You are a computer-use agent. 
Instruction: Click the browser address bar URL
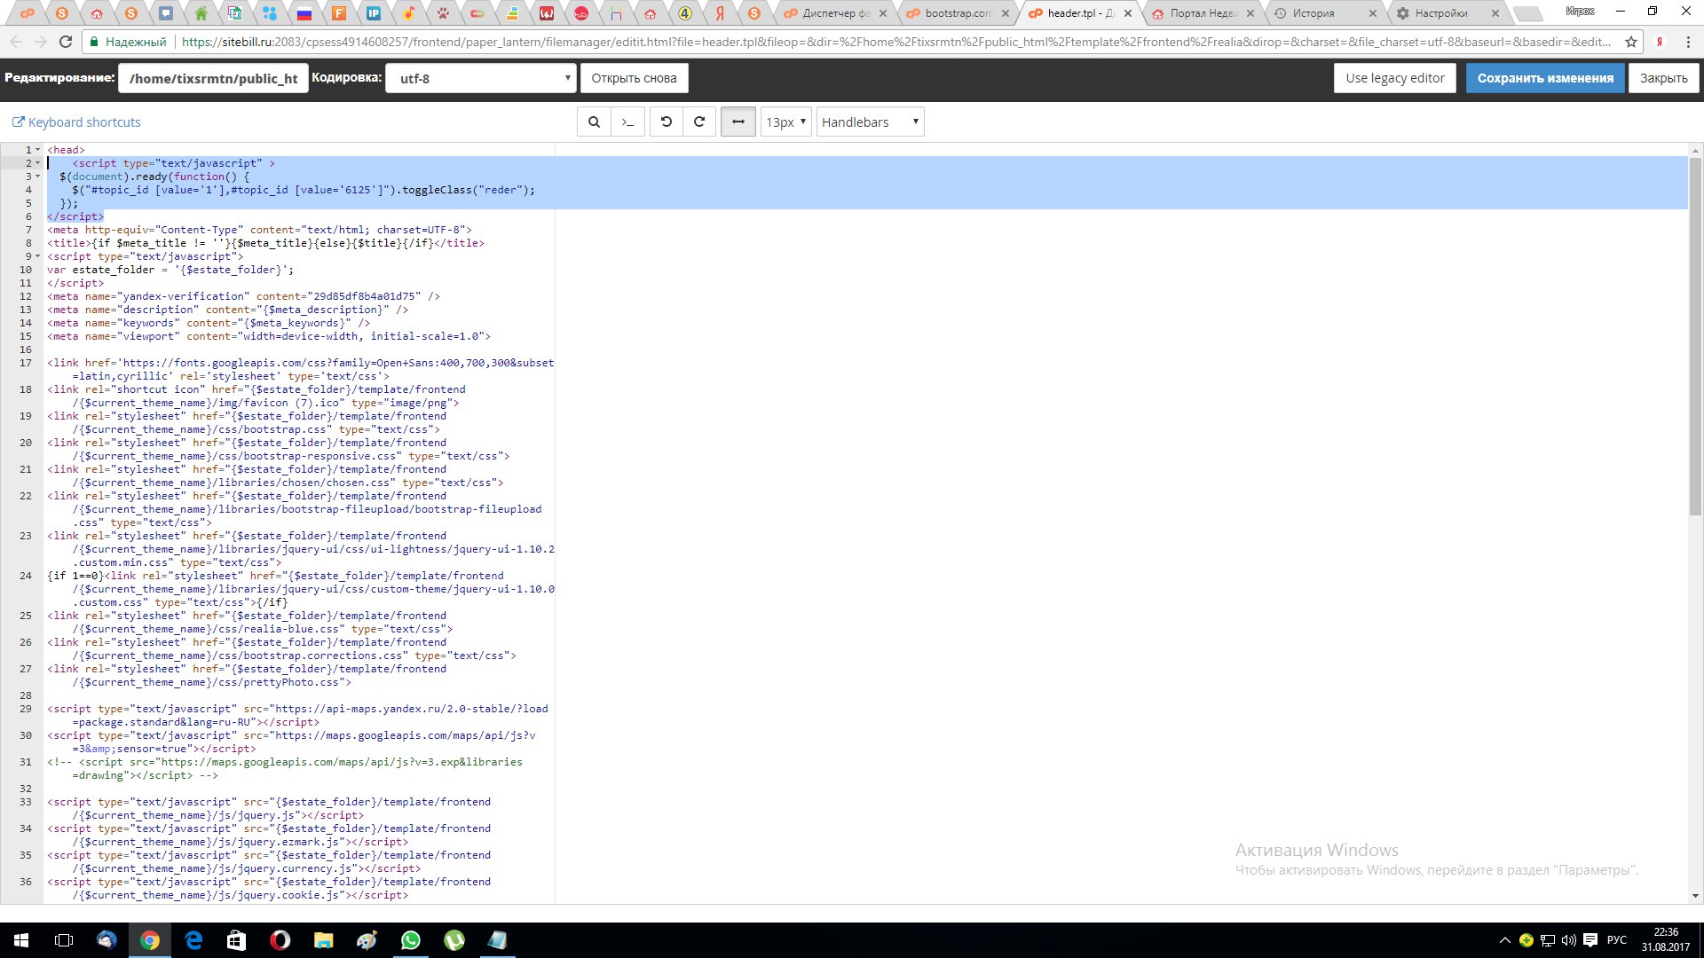896,42
